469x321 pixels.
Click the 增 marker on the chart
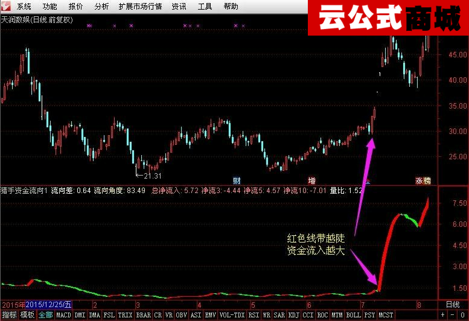pos(312,181)
